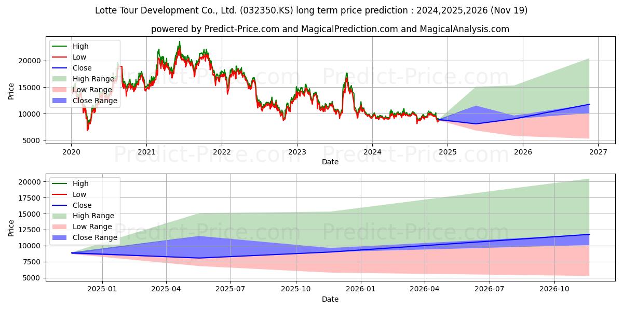Click the 2025-07 date tick label
Viewport: 623px width, 311px height.
click(x=231, y=289)
